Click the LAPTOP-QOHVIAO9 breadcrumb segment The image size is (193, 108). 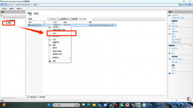pyautogui.click(x=23, y=5)
